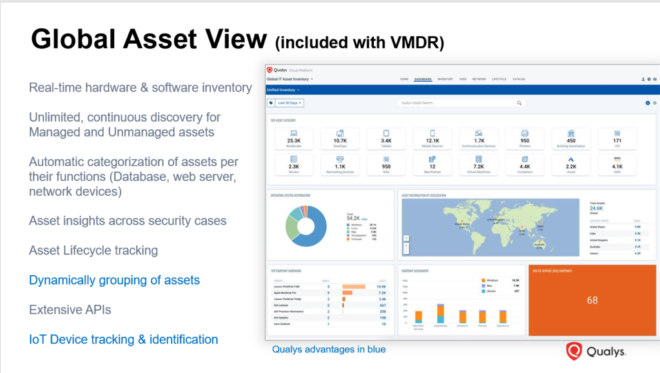660x373 pixels.
Task: Click the ICS category icon
Action: tap(617, 133)
